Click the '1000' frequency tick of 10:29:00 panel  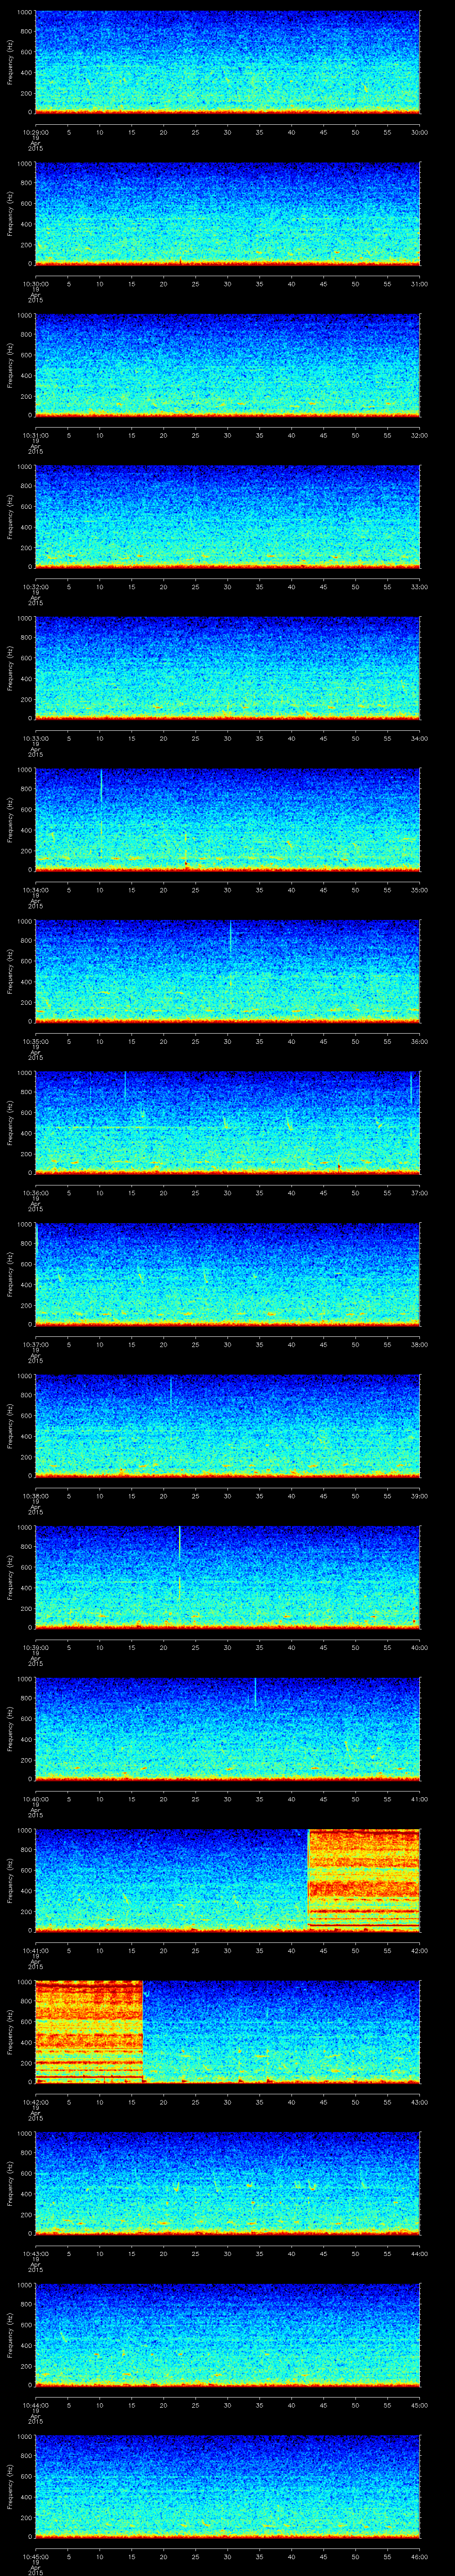coord(24,13)
